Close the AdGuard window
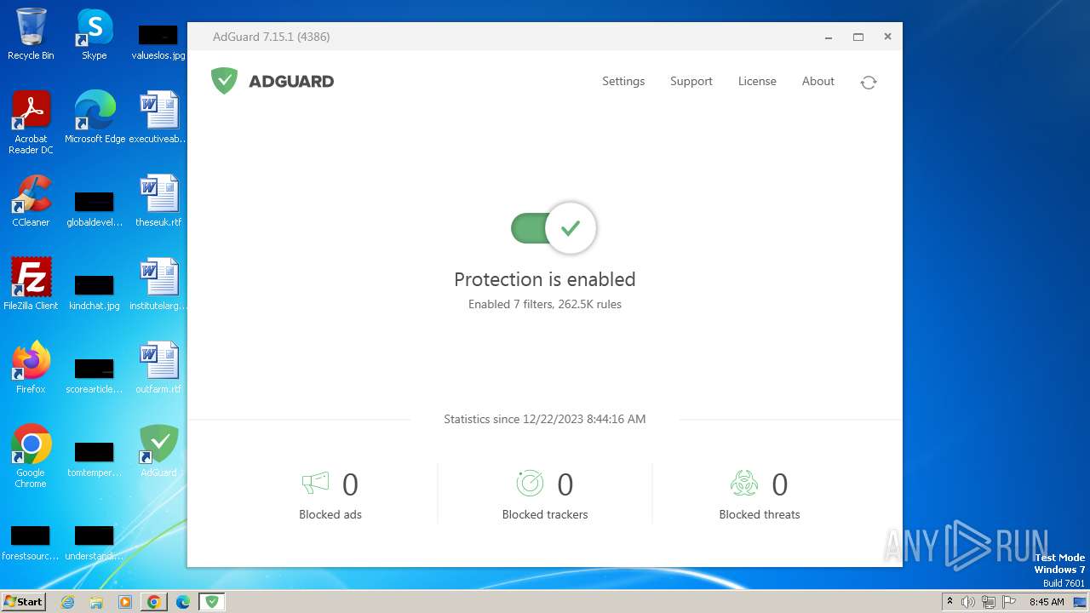This screenshot has width=1090, height=613. [x=887, y=37]
